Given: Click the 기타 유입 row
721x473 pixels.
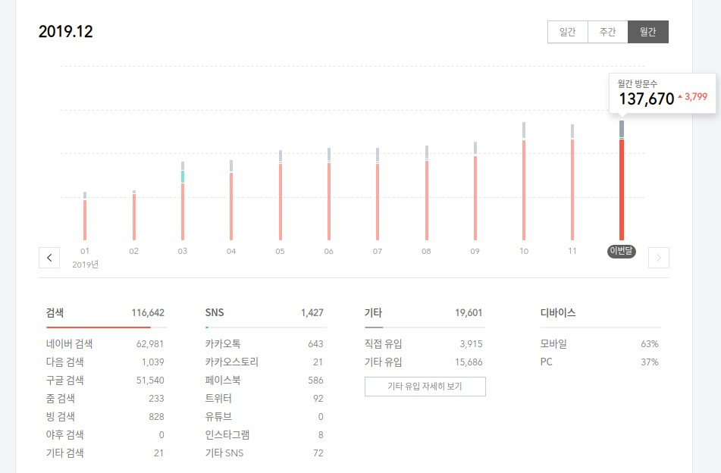Looking at the screenshot, I should click(425, 362).
